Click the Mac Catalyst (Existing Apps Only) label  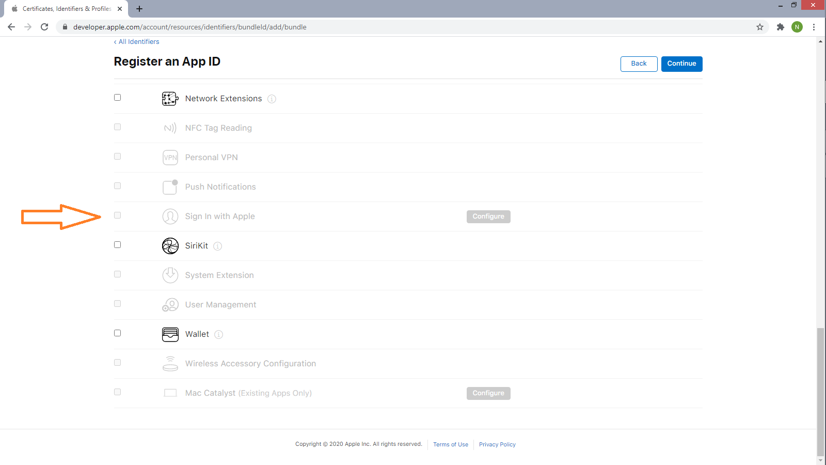click(x=248, y=393)
